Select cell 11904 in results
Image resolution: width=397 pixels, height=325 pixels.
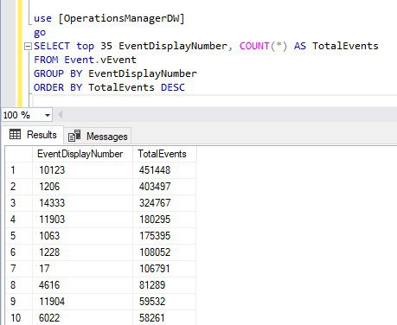tap(83, 302)
